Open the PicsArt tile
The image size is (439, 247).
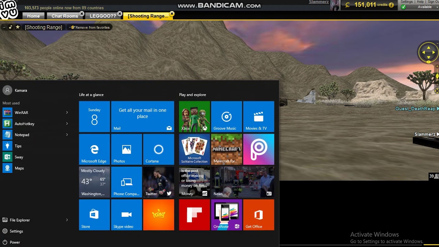tap(259, 150)
